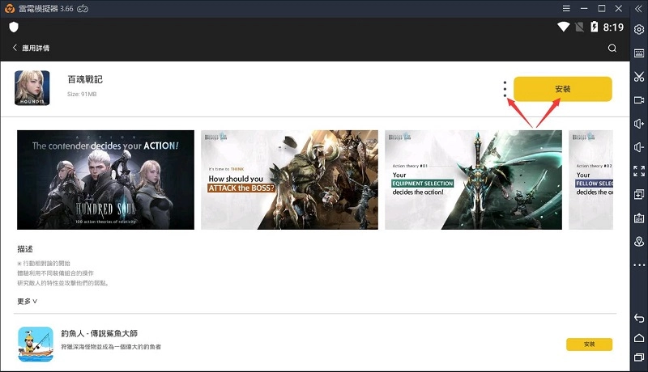The height and width of the screenshot is (372, 648).
Task: Go to Android home screen
Action: 639,337
